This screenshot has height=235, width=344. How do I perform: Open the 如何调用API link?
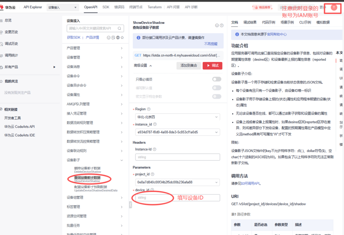(250, 183)
